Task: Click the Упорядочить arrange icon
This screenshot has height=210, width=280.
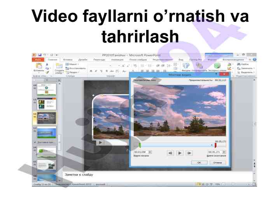Action: click(199, 66)
